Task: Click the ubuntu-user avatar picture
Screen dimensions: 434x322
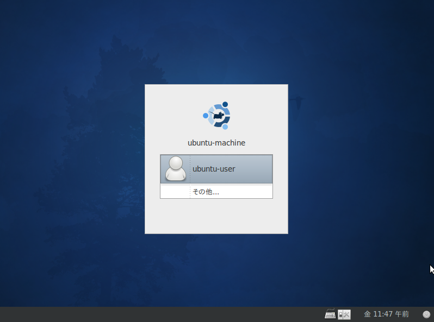Action: pyautogui.click(x=176, y=168)
